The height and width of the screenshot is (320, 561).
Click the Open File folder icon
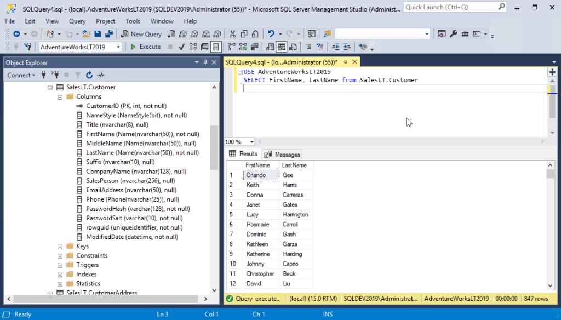(x=86, y=34)
